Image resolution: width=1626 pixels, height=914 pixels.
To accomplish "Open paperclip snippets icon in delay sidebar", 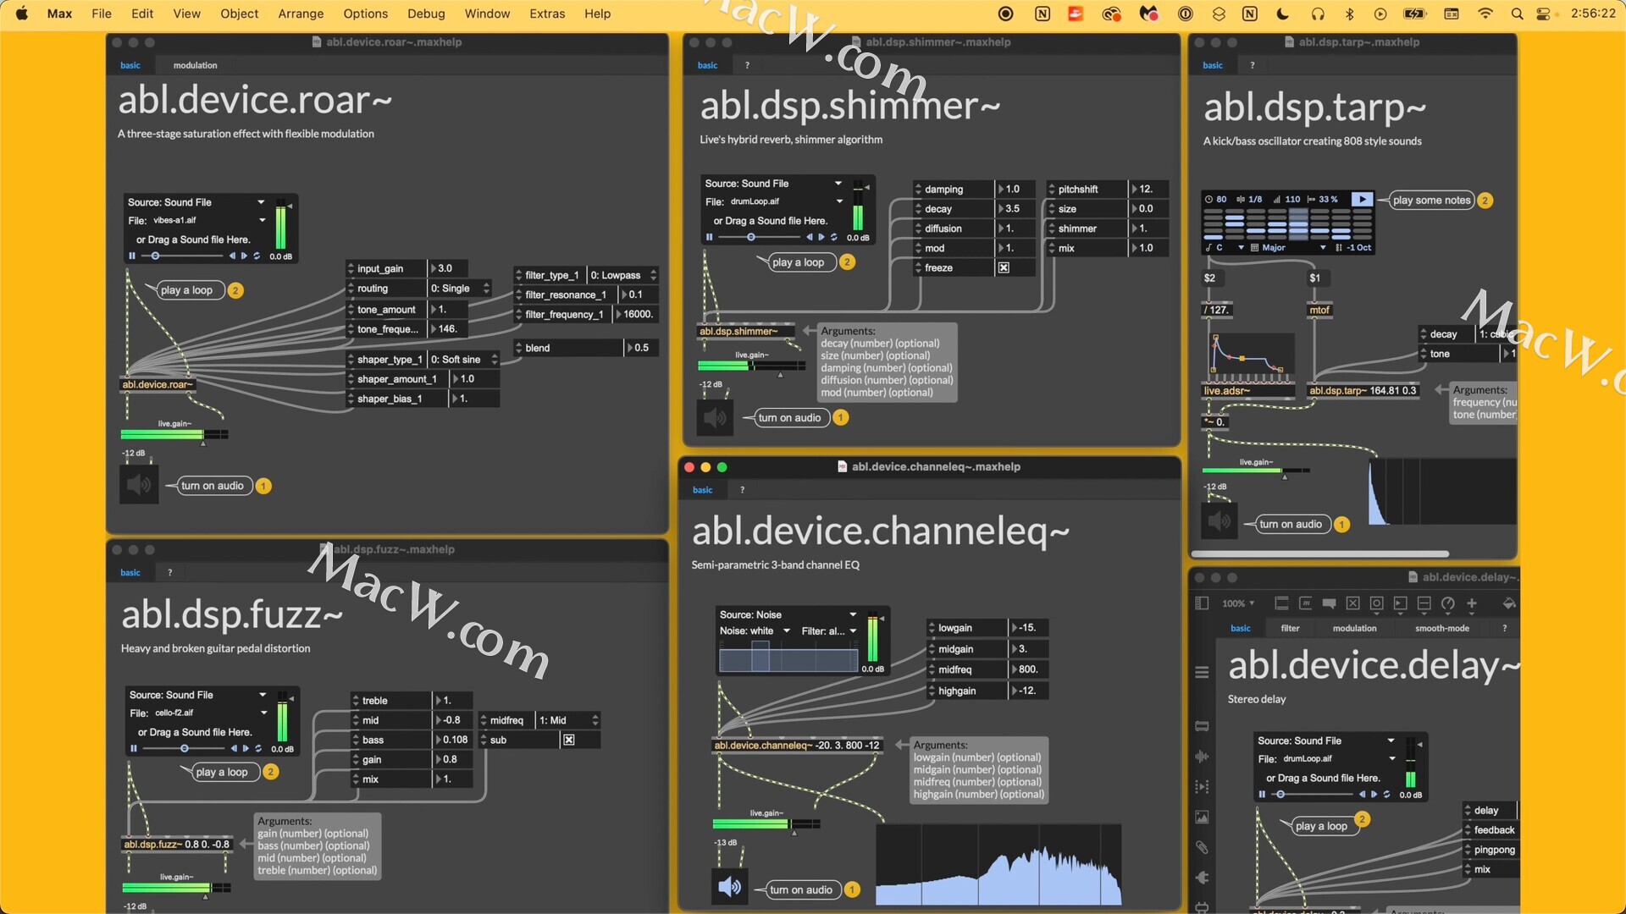I will (x=1202, y=847).
